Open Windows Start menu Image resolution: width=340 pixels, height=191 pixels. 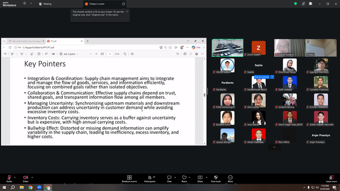(x=4, y=187)
